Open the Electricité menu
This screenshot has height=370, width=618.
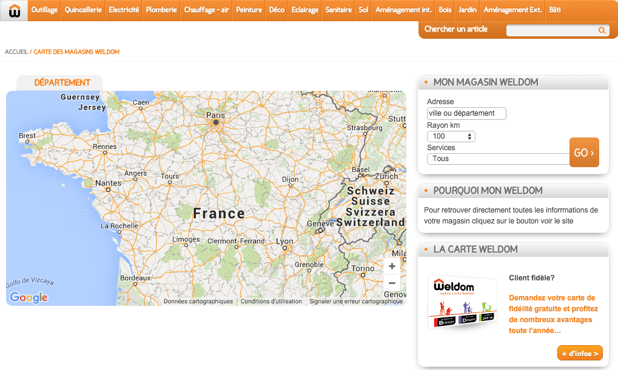click(124, 10)
